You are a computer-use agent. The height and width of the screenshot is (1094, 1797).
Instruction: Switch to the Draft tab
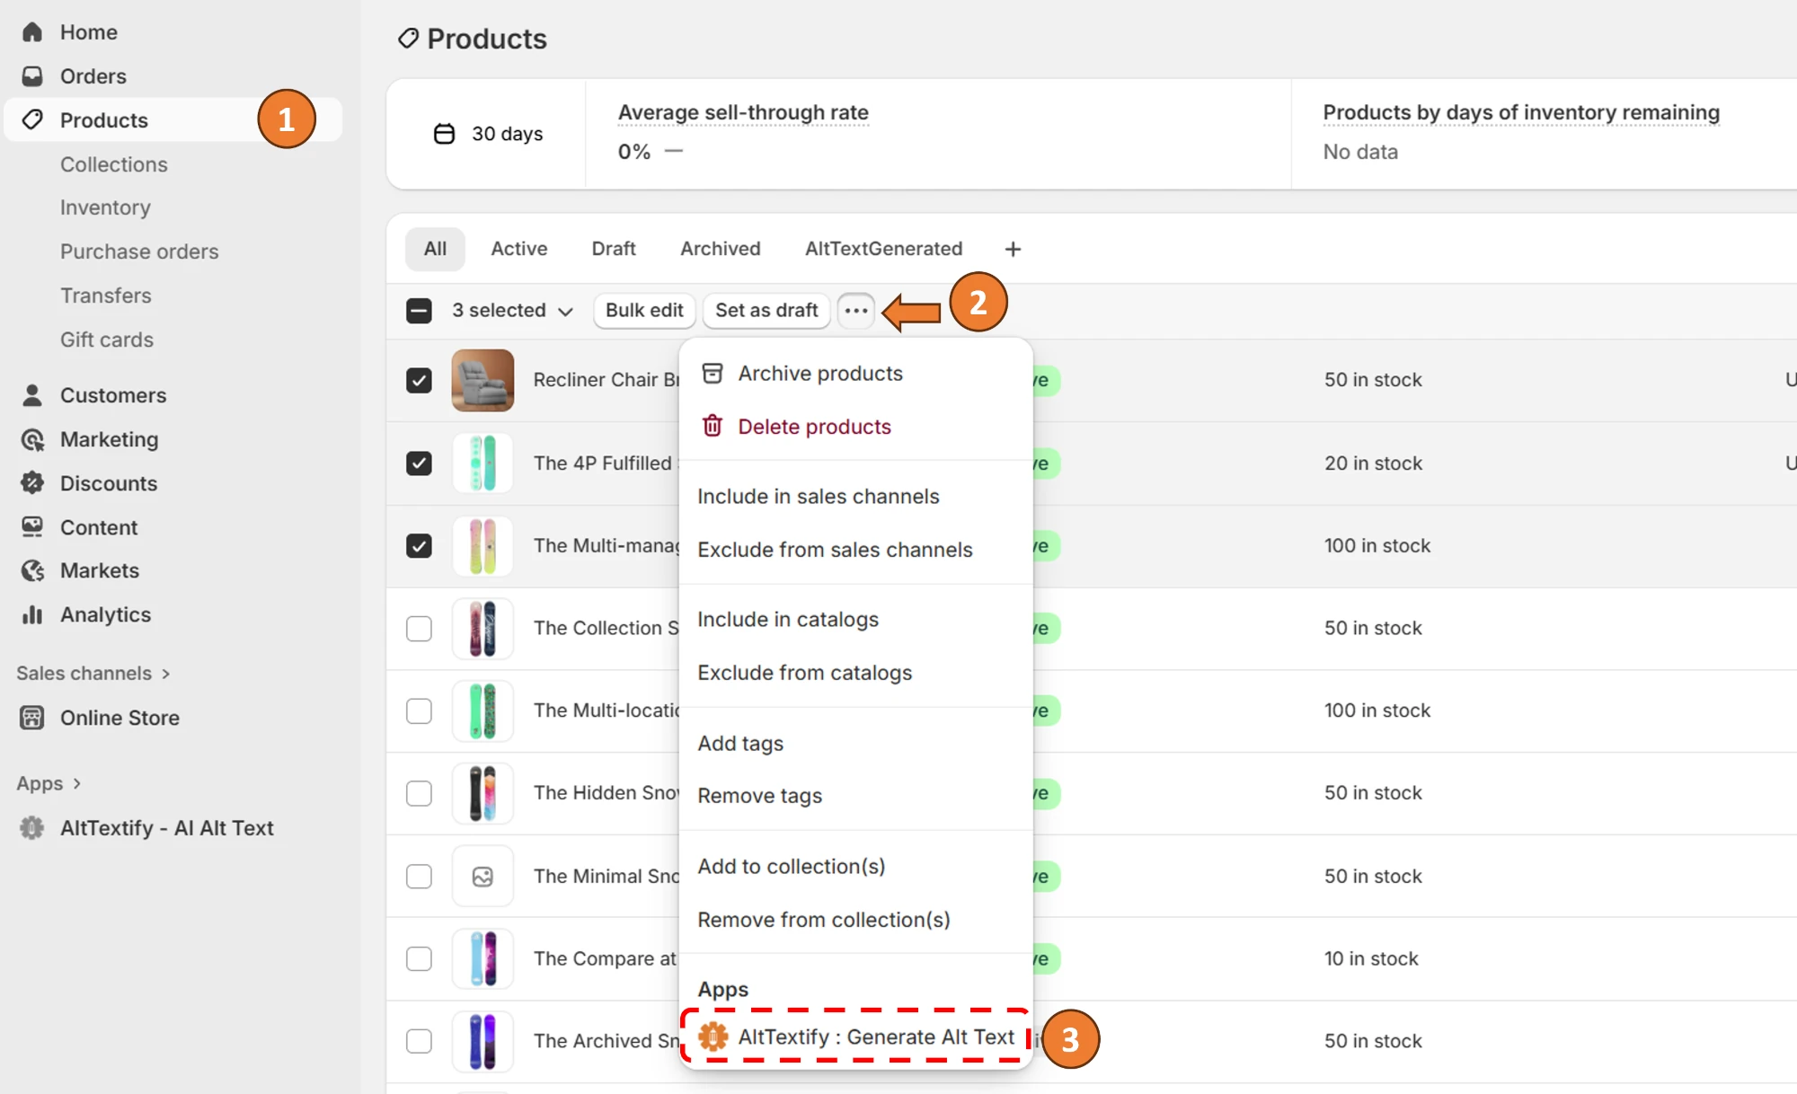(x=614, y=249)
